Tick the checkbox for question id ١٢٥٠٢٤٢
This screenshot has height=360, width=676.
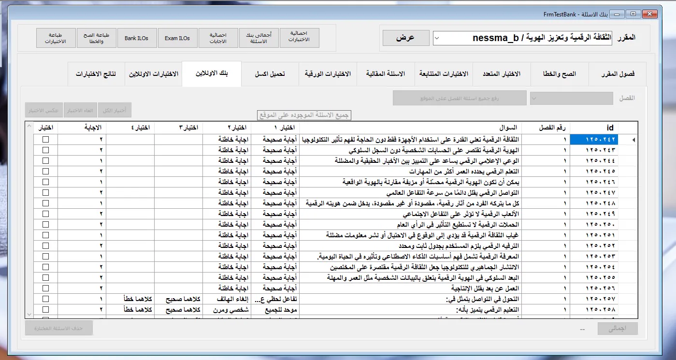[45, 140]
